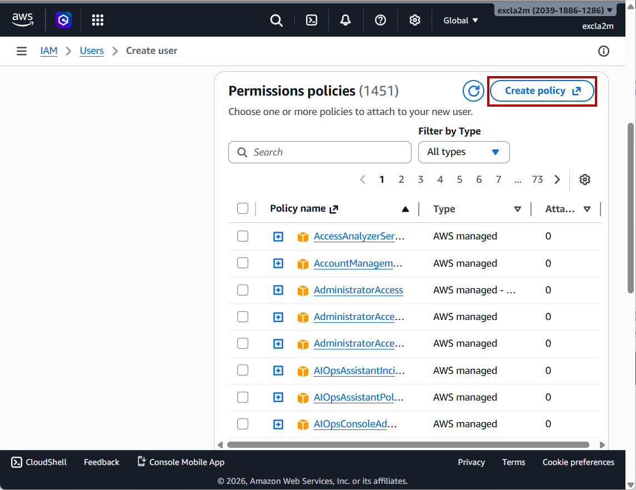This screenshot has width=636, height=490.
Task: Check the AdministratorAccess policy checkbox
Action: [x=243, y=290]
